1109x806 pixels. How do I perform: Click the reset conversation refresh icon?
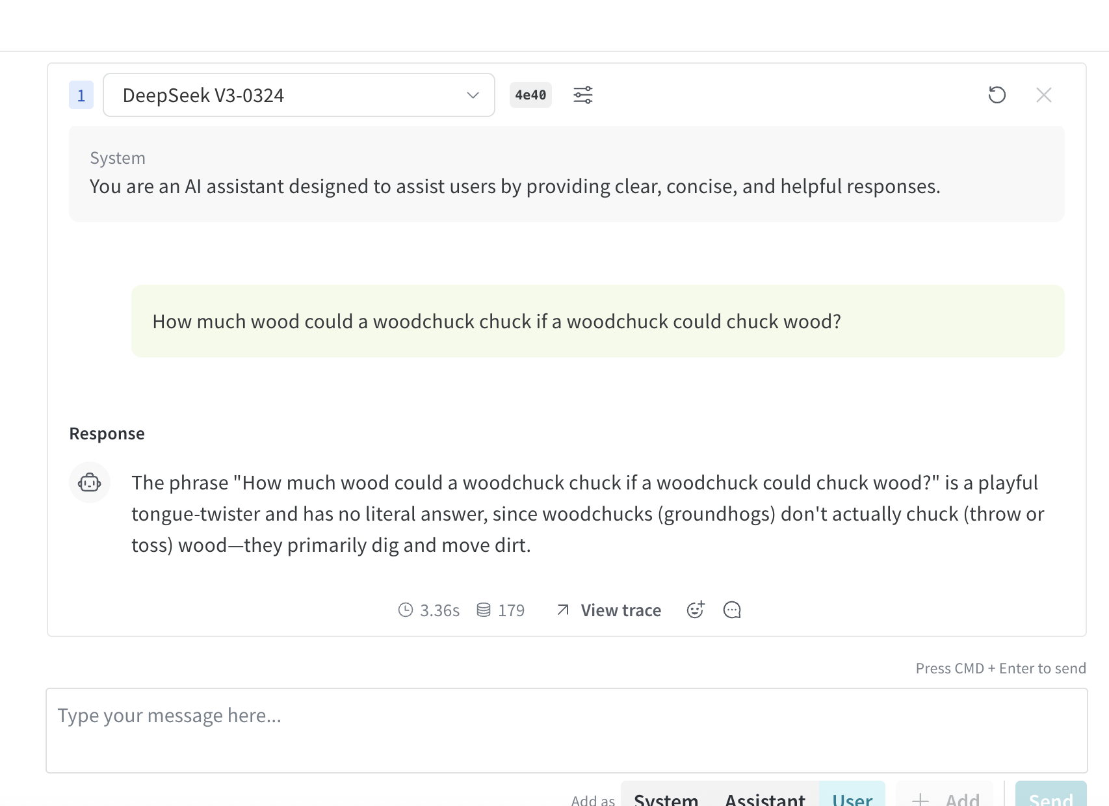pos(997,95)
